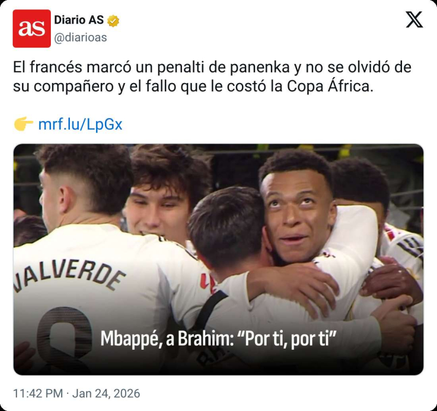This screenshot has width=437, height=411.
Task: Open the mrf.lu/LpGx link
Action: 80,124
